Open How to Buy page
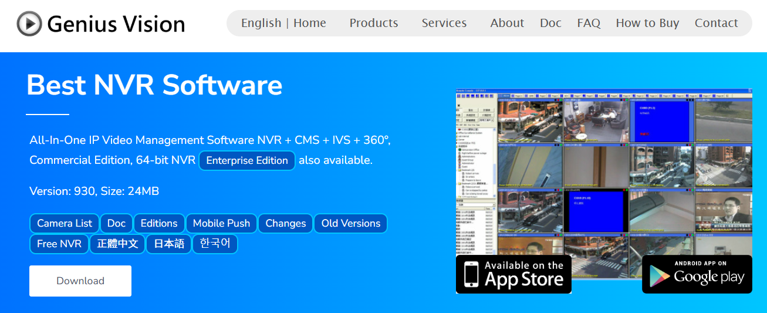This screenshot has width=767, height=313. pyautogui.click(x=647, y=23)
